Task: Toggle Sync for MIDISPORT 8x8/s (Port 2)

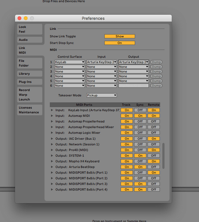Action: click(x=140, y=178)
